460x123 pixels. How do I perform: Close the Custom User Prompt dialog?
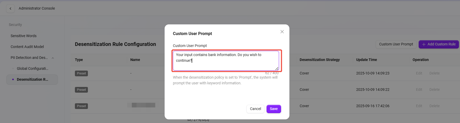[x=282, y=32]
